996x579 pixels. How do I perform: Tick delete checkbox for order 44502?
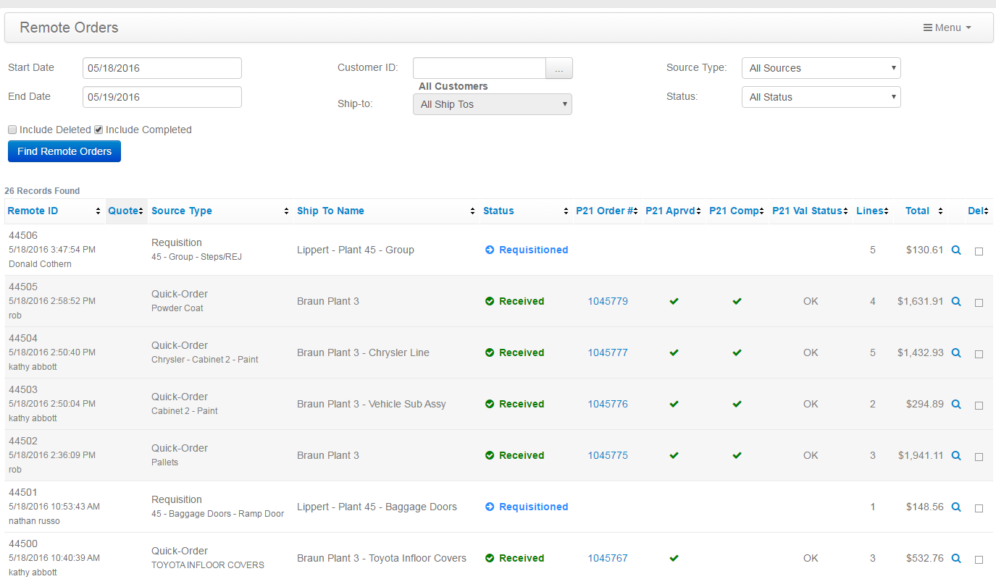tap(979, 457)
